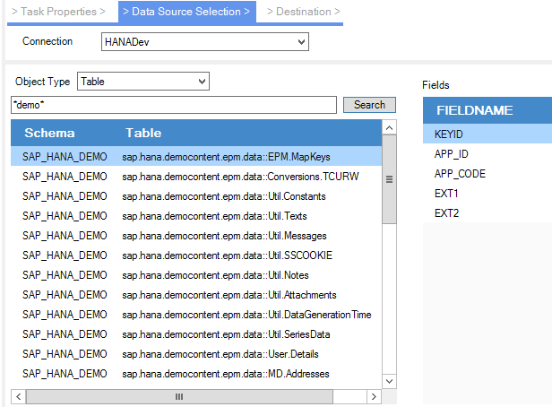Switch to the Destination tab
Screen dimensions: 552x407
[304, 12]
